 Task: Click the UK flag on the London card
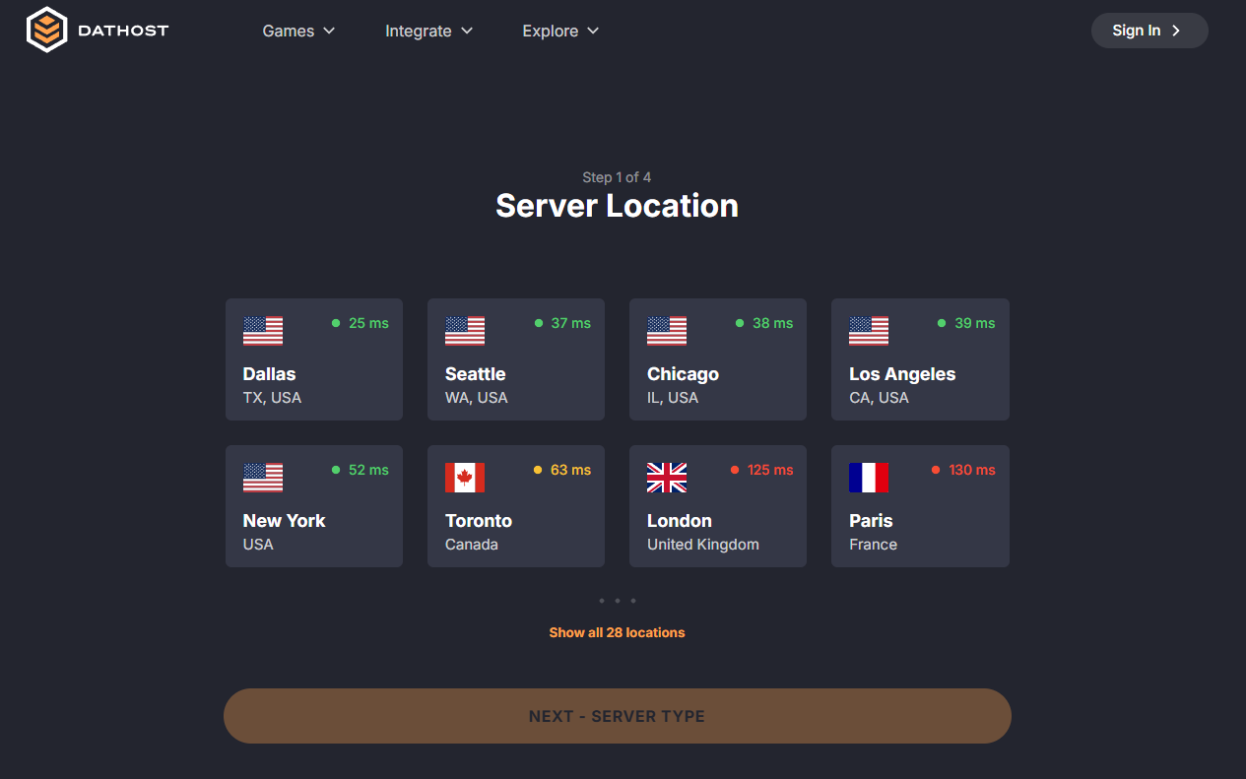pyautogui.click(x=667, y=479)
